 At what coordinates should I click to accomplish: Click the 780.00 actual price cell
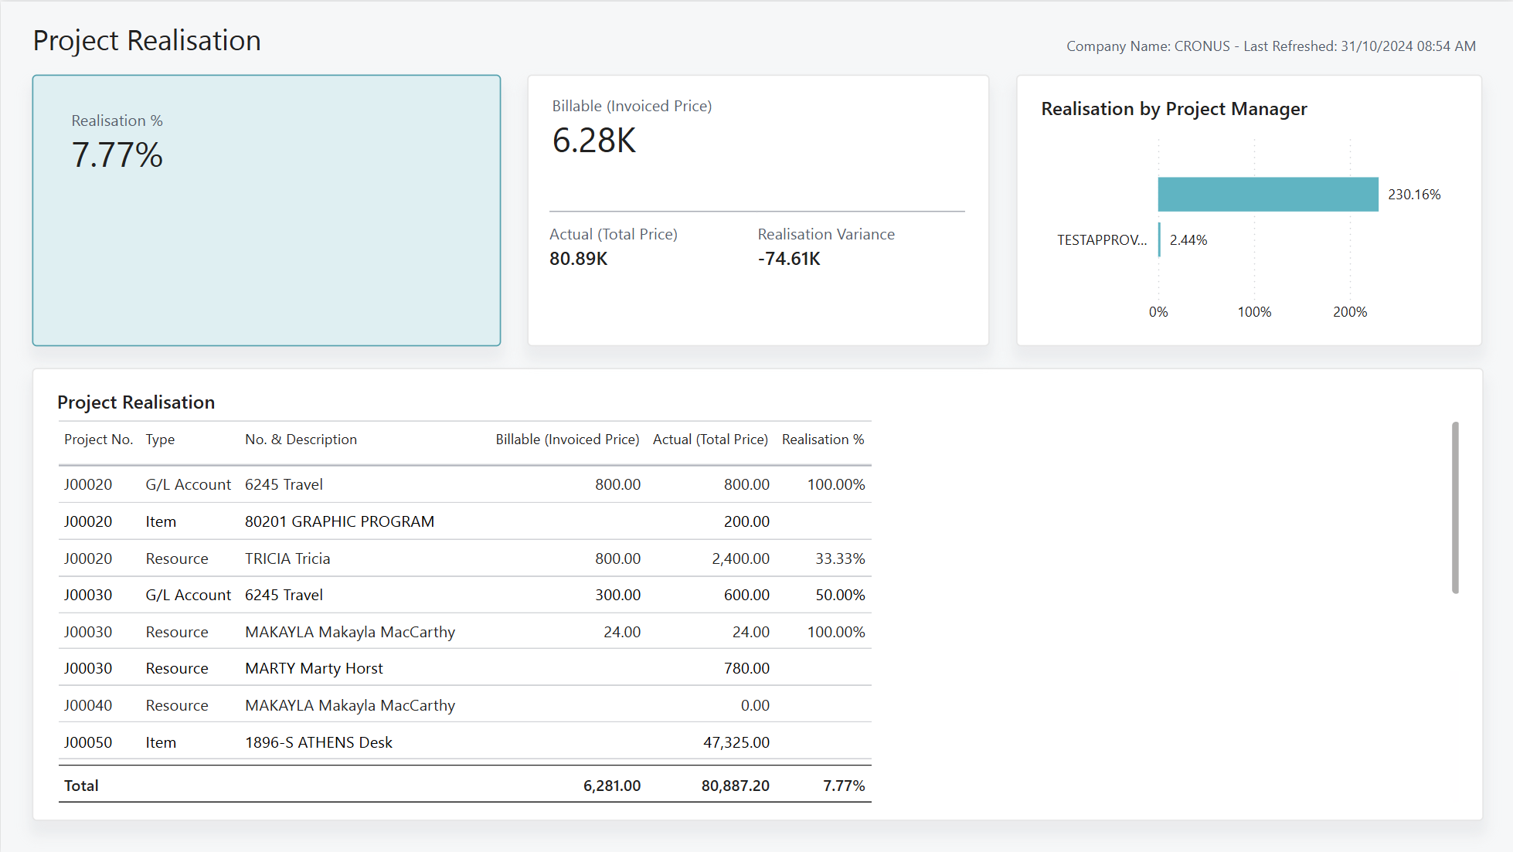[x=746, y=668]
